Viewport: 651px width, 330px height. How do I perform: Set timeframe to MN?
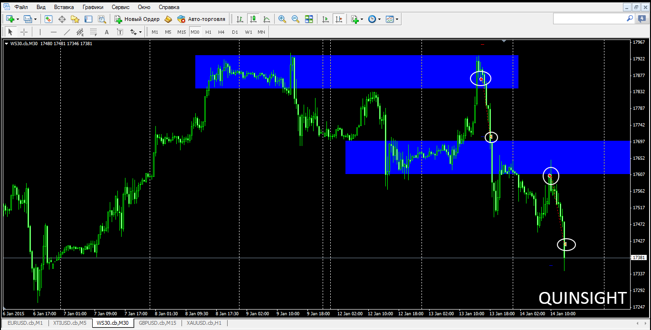point(261,32)
